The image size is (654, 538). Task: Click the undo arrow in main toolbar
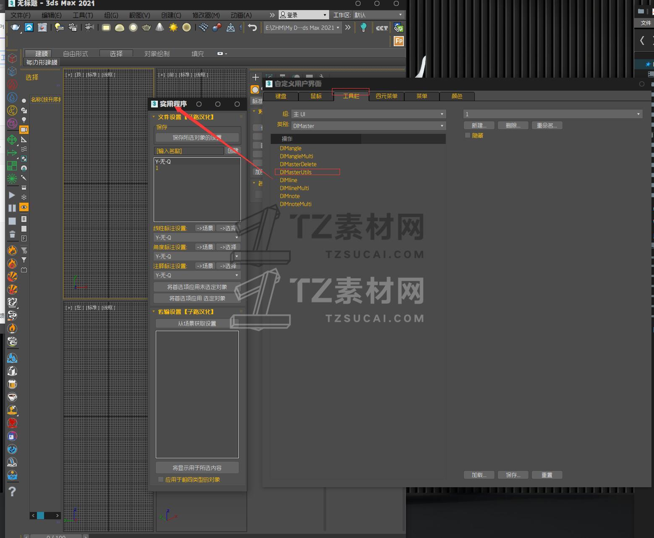coord(252,28)
